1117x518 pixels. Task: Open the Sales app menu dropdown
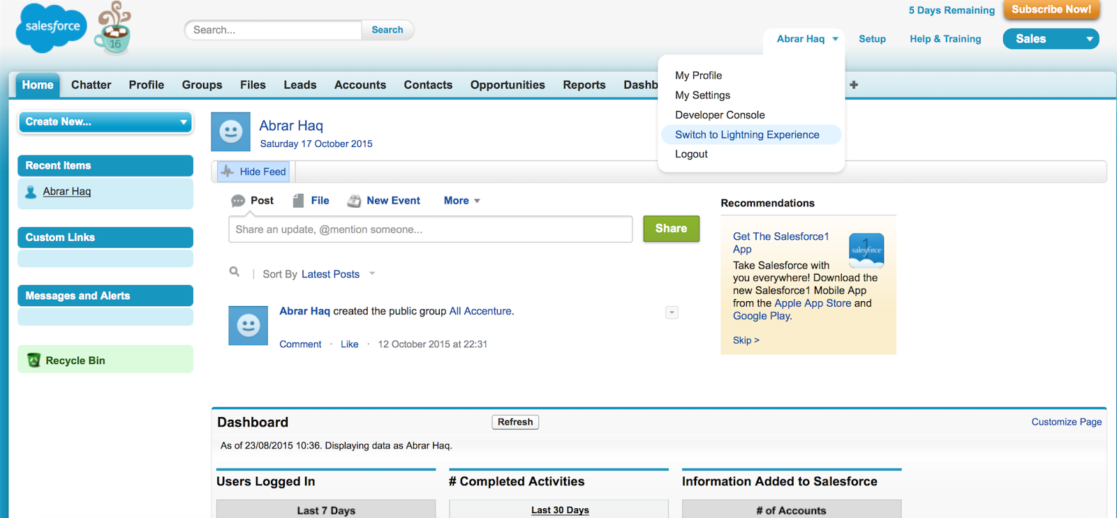[1051, 39]
